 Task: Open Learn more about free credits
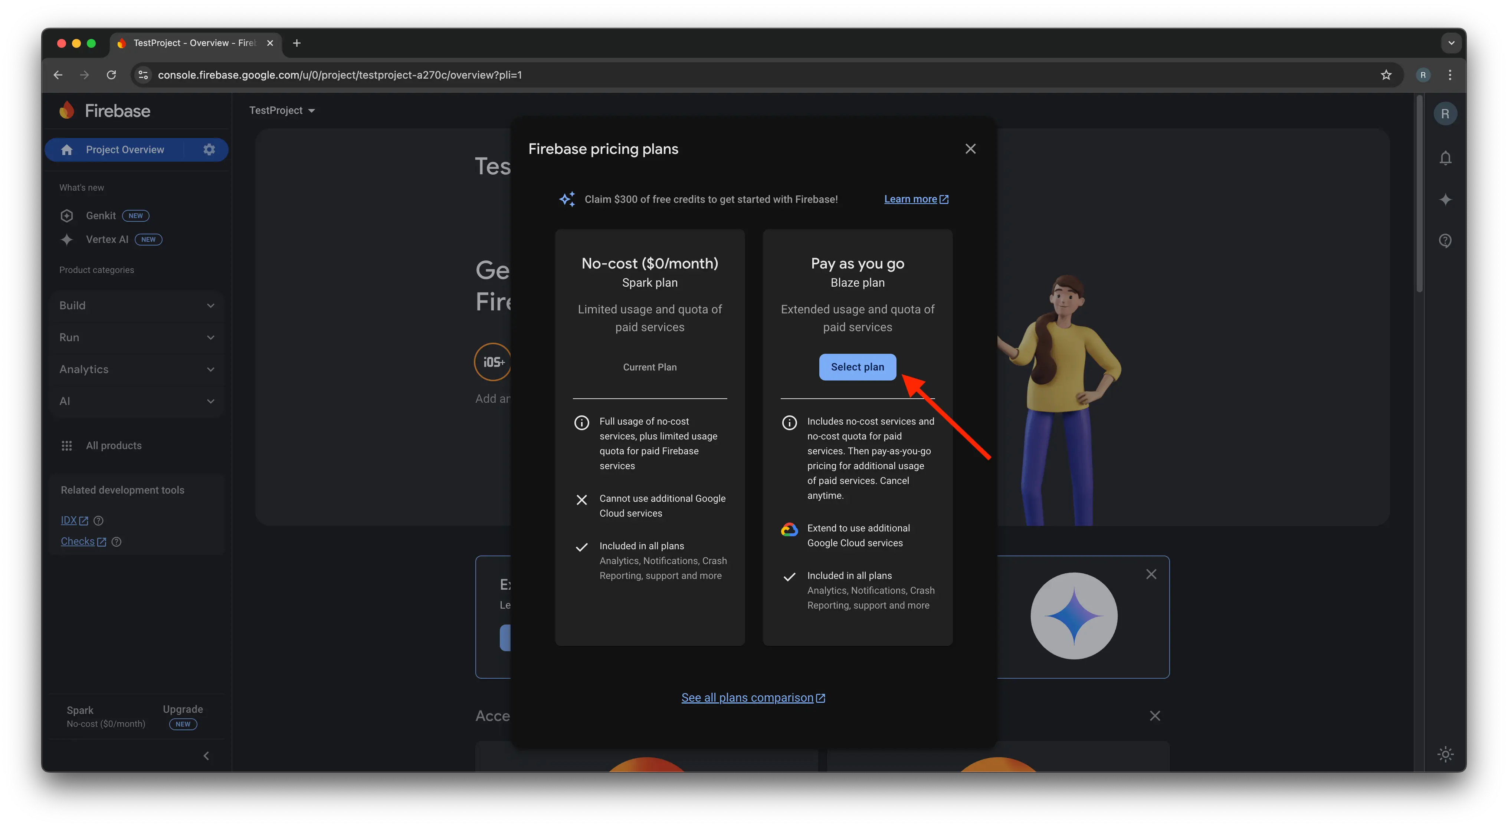[915, 200]
